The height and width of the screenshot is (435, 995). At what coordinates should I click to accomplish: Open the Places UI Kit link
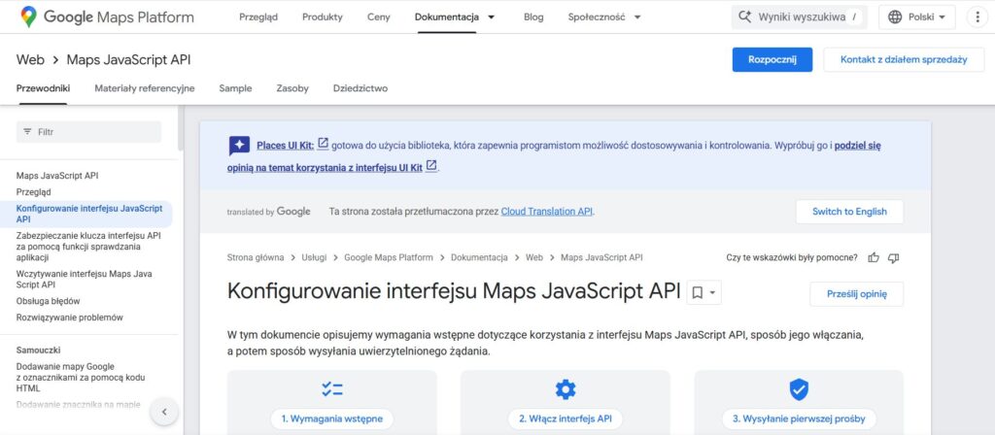click(285, 146)
